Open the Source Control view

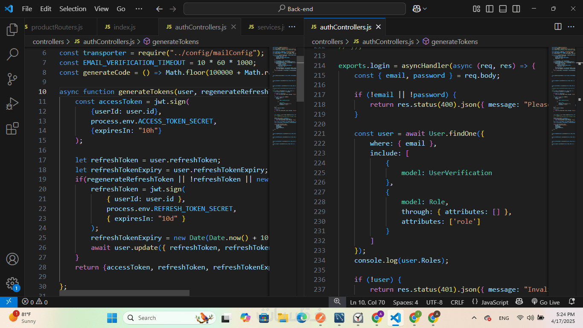click(x=12, y=79)
